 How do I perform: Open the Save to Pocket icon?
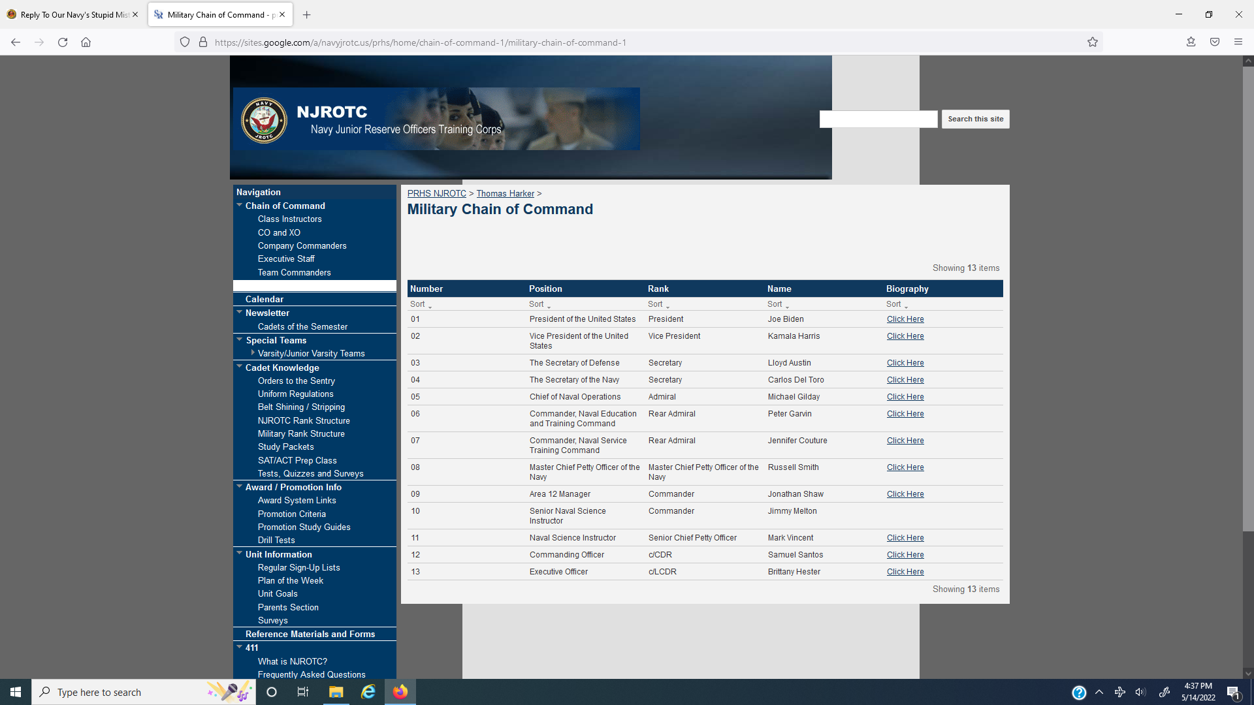pos(1215,42)
